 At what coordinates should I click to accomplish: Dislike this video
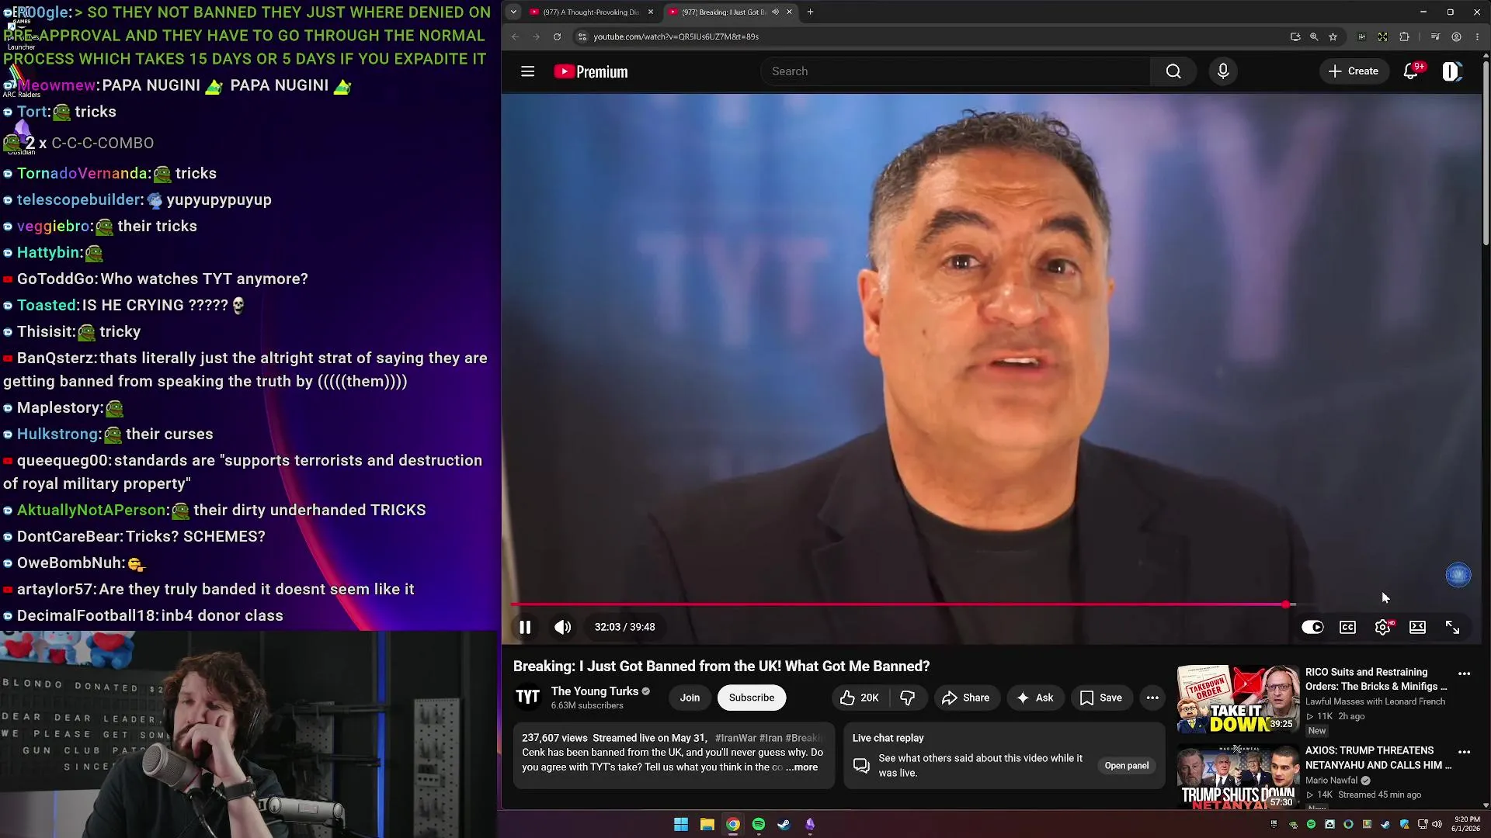(908, 698)
